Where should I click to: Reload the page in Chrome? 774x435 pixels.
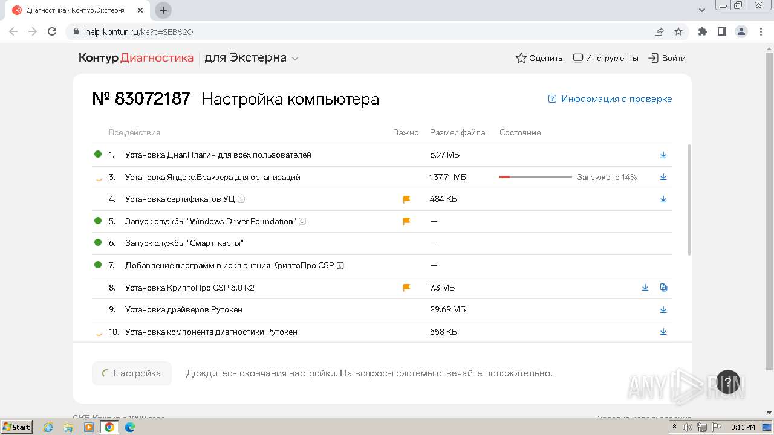[x=52, y=31]
